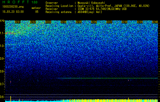Click the Ovserver field label
The height and width of the screenshot is (102, 160).
click(52, 3)
